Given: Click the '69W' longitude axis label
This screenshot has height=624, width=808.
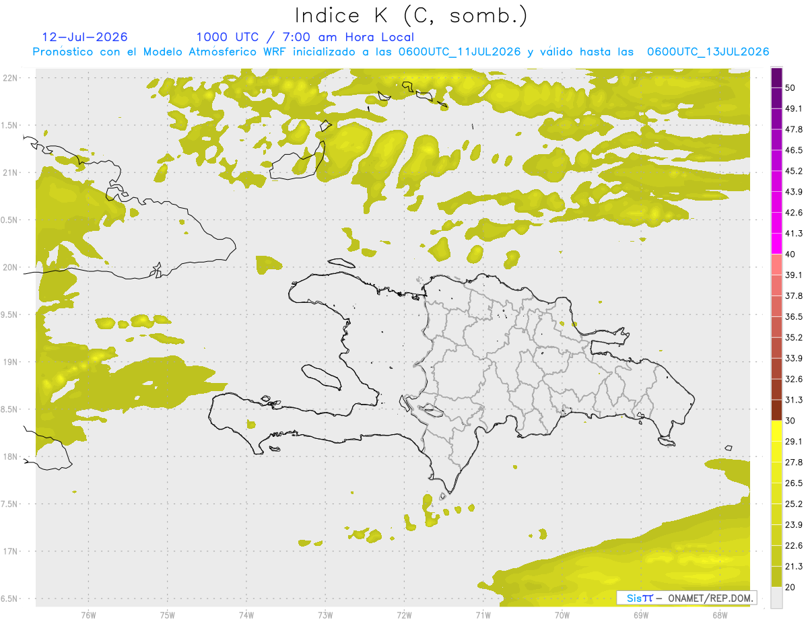Looking at the screenshot, I should pos(641,615).
